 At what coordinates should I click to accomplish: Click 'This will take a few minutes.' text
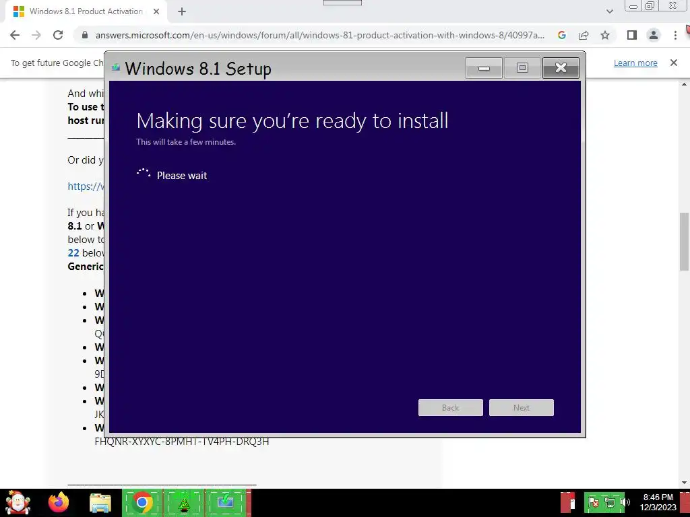pyautogui.click(x=186, y=142)
